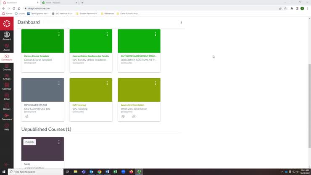This screenshot has width=311, height=175.
Task: Open the References bookmarks folder
Action: point(107,13)
